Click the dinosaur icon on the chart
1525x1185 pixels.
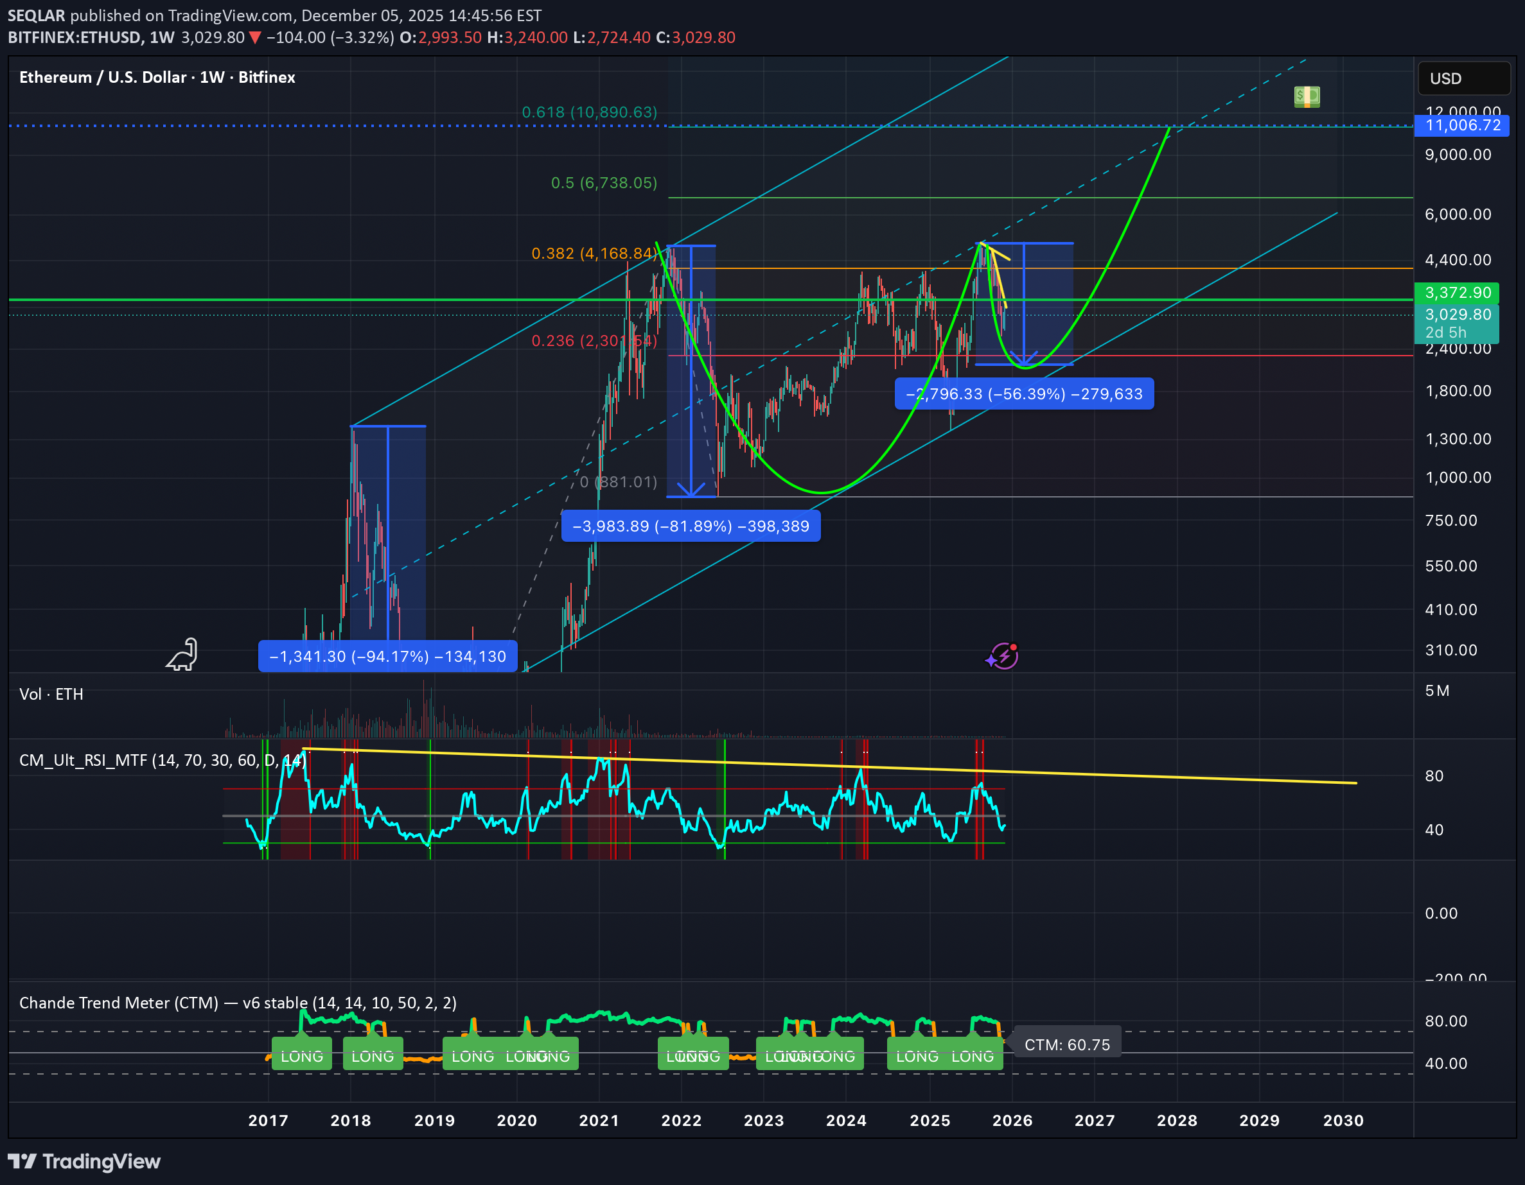pos(183,655)
